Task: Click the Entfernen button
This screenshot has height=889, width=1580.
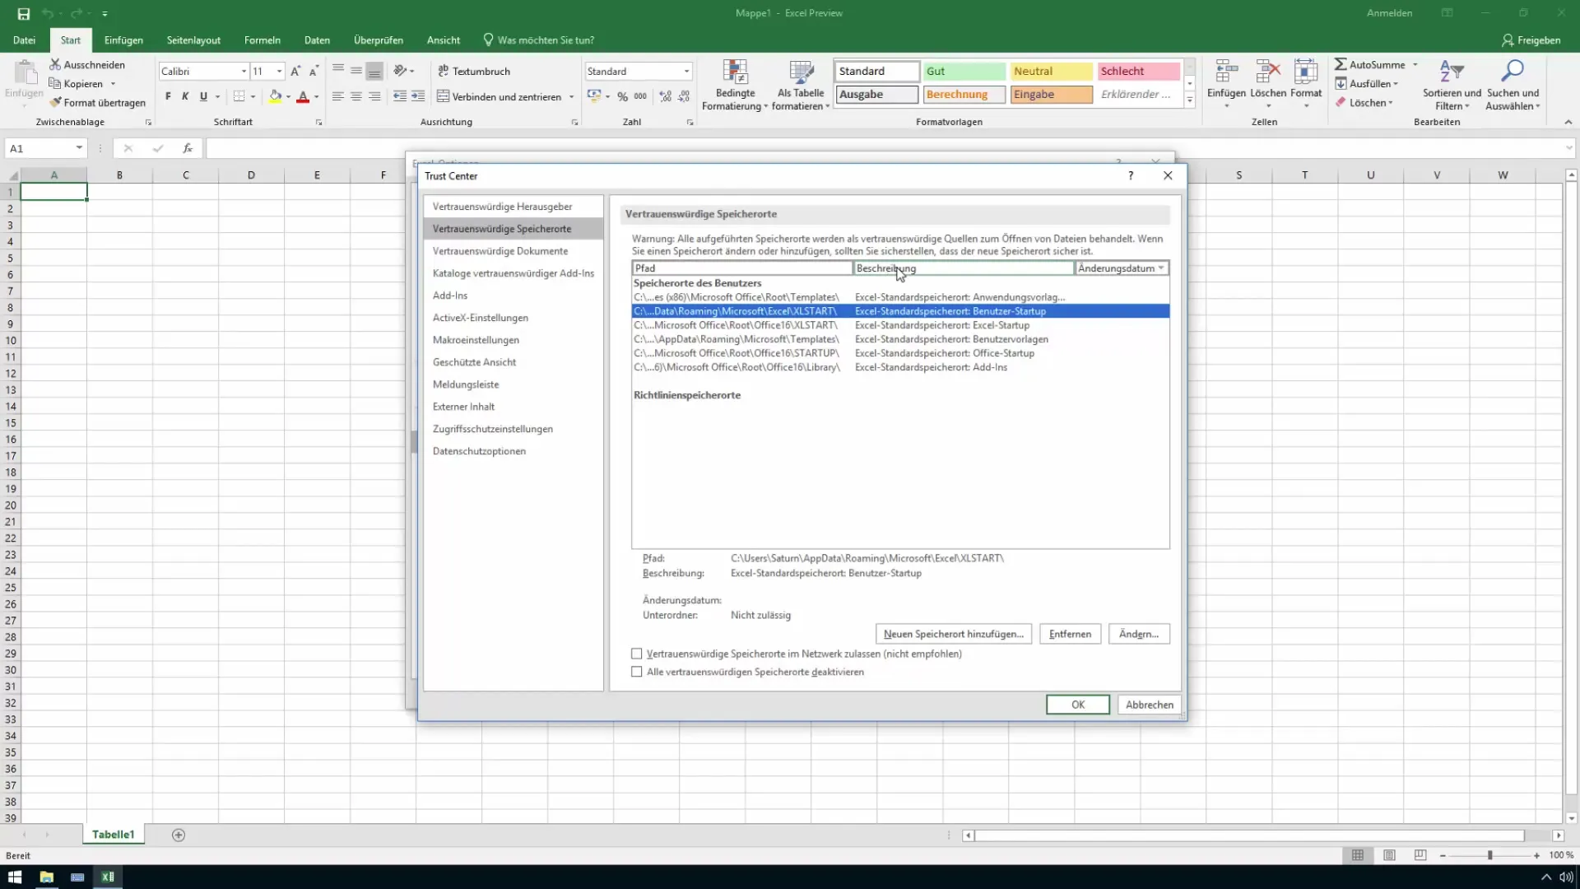Action: 1070,634
